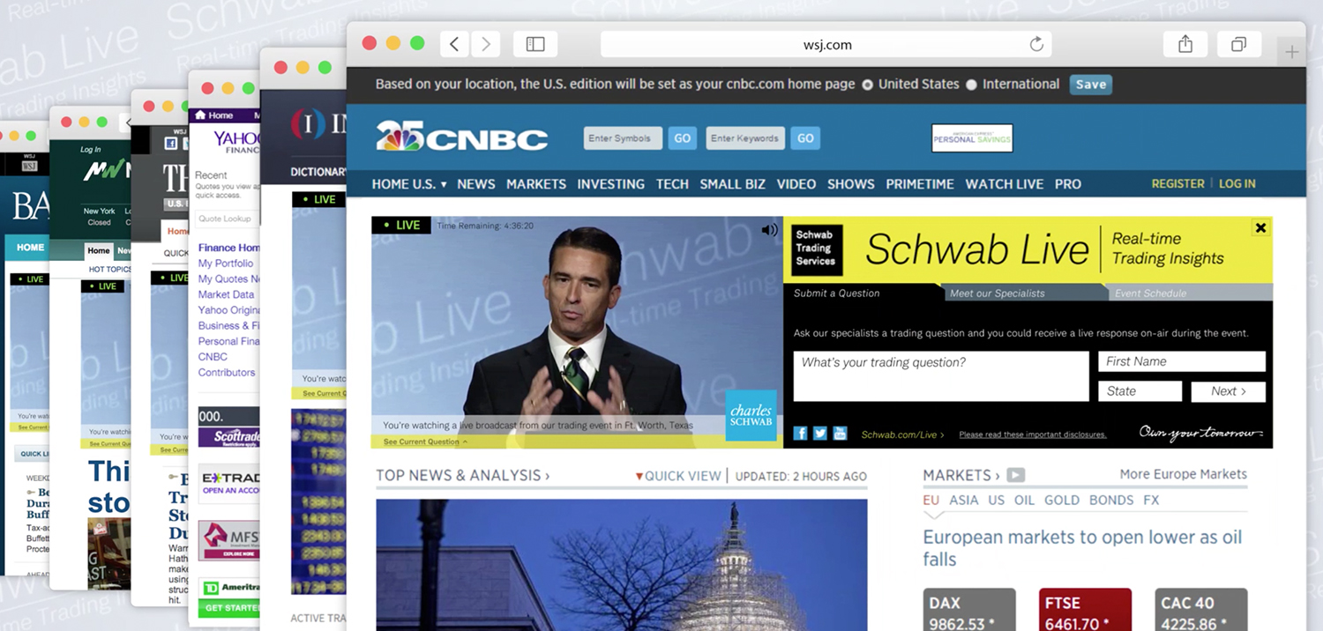Click the CAC 40 index tile
The width and height of the screenshot is (1323, 631).
(x=1201, y=610)
